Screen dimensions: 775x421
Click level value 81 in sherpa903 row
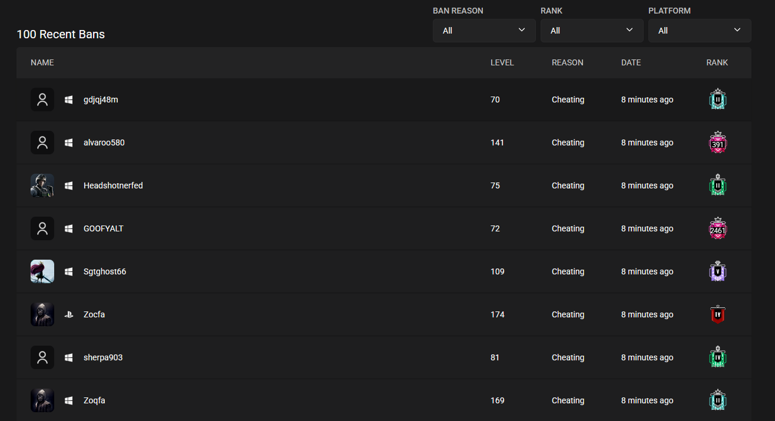pyautogui.click(x=495, y=357)
